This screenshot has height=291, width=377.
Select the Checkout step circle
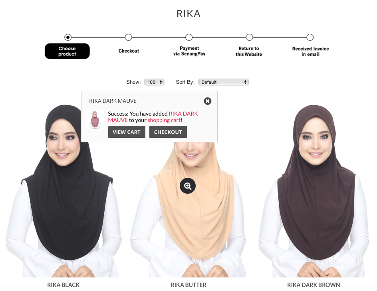click(x=128, y=37)
